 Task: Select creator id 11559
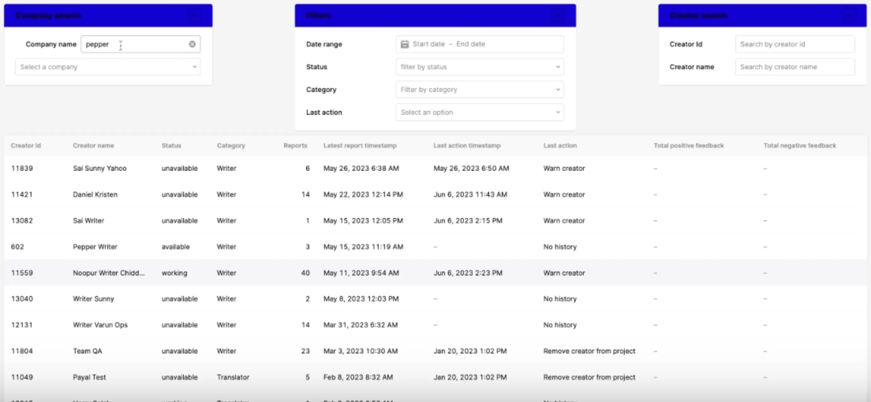coord(22,273)
